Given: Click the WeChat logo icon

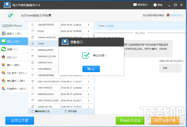Looking at the screenshot, I should click(x=3, y=49).
